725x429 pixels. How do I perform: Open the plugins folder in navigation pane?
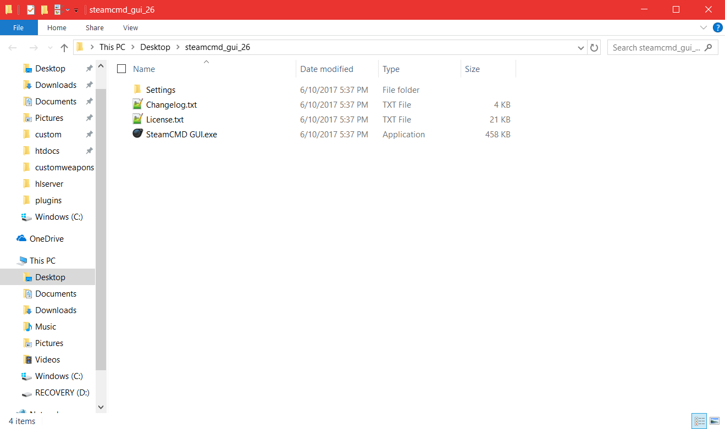point(48,200)
